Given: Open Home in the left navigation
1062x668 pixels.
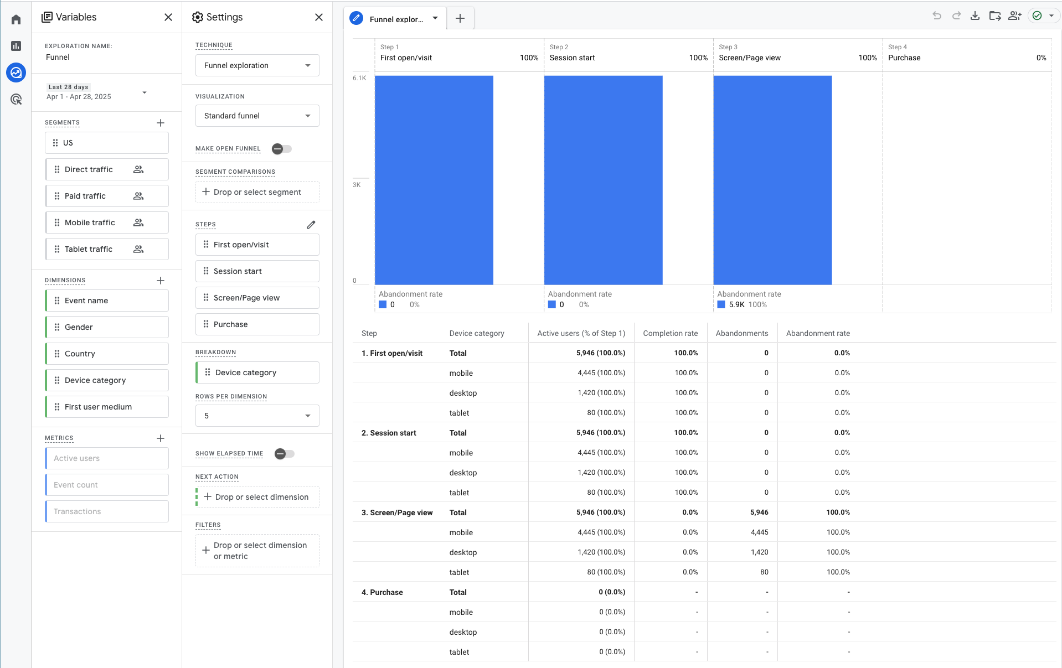Looking at the screenshot, I should [16, 19].
